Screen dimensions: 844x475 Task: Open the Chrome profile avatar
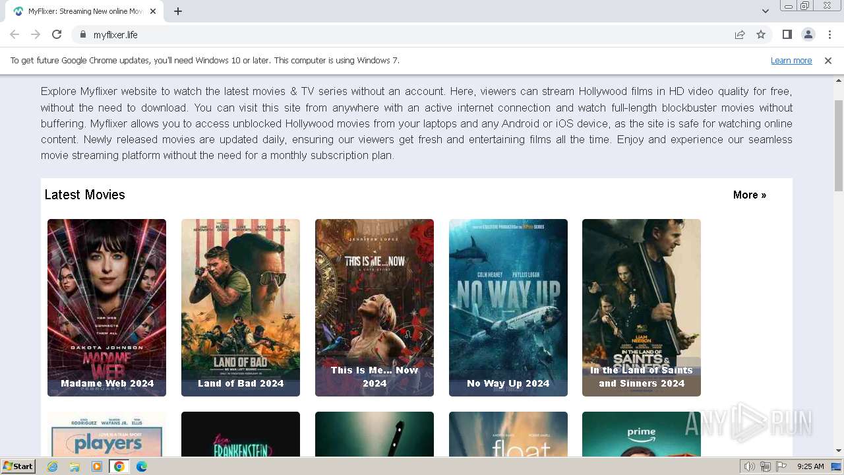[x=808, y=34]
